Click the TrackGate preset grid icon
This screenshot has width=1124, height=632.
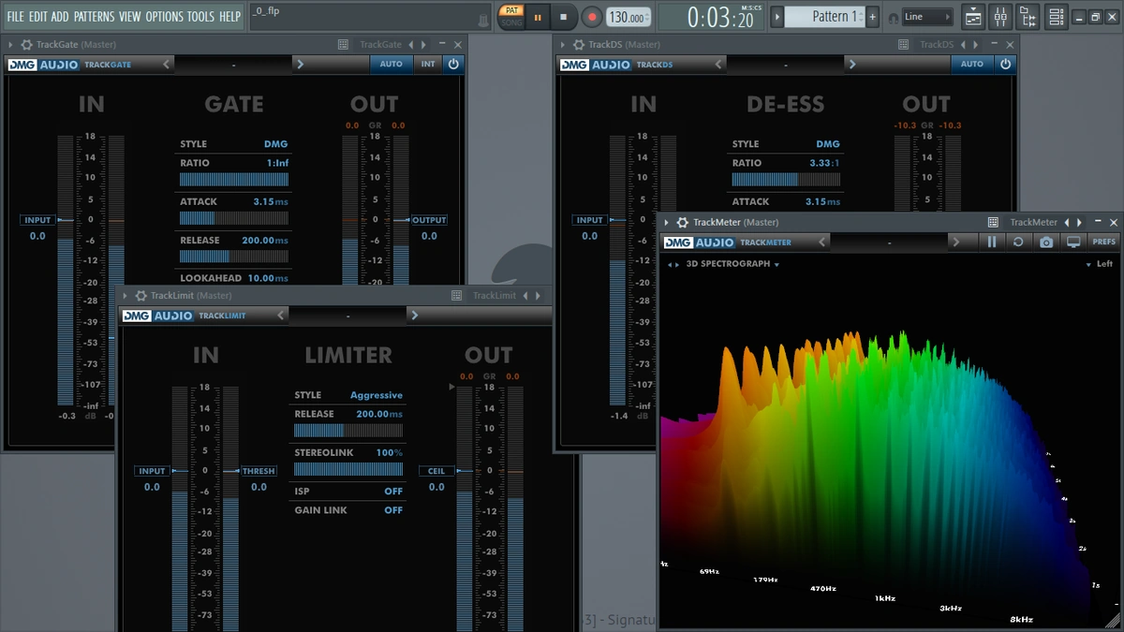[343, 45]
